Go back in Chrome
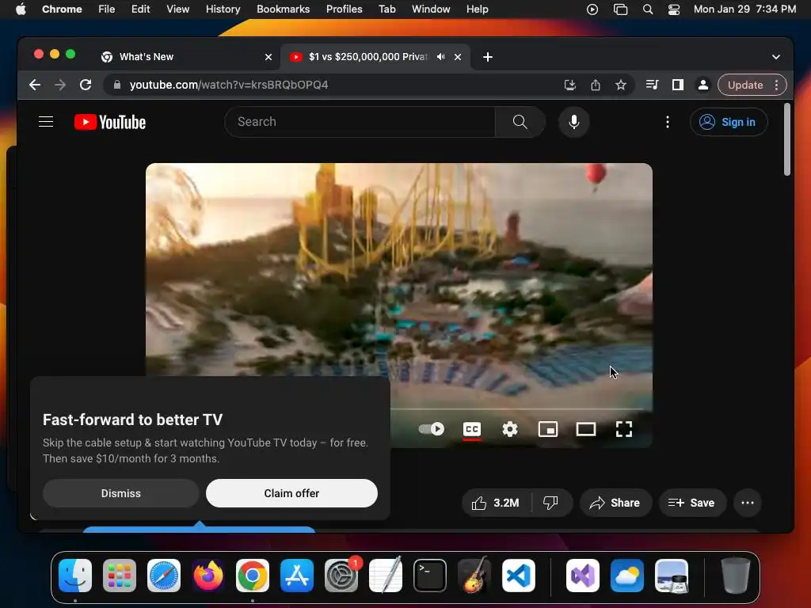The height and width of the screenshot is (608, 811). 35,85
